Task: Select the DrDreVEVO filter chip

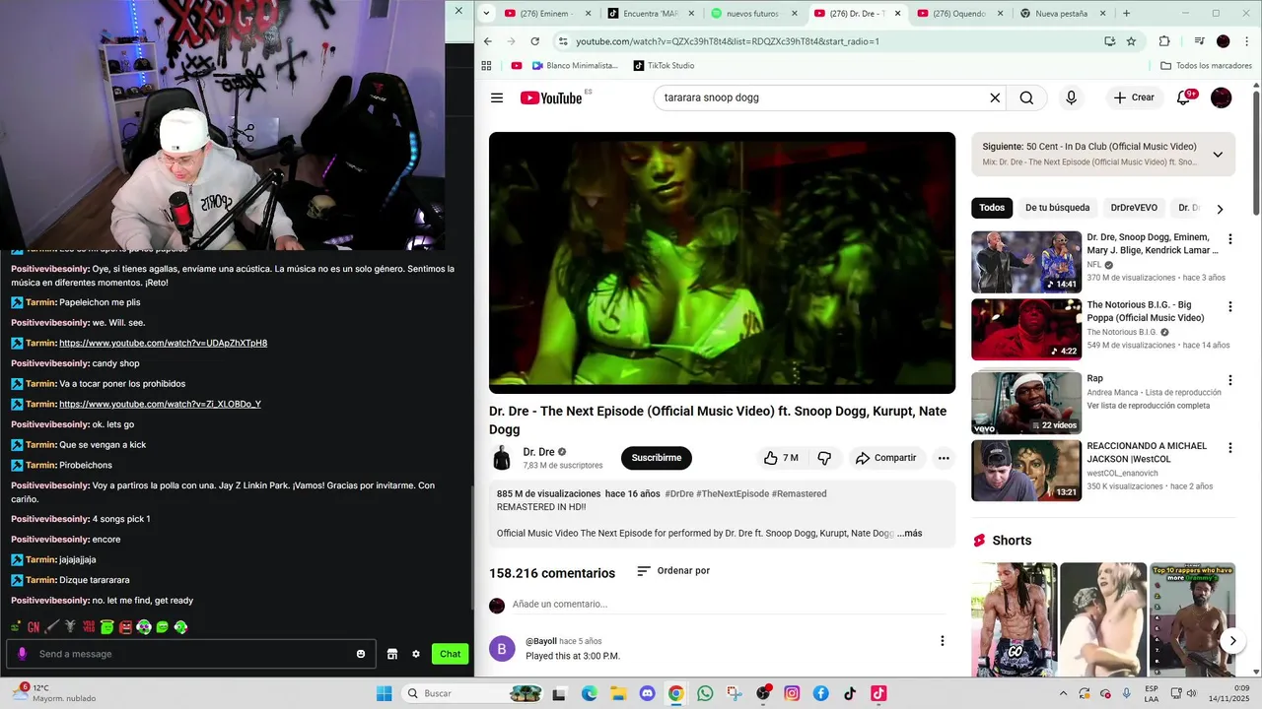Action: tap(1134, 208)
